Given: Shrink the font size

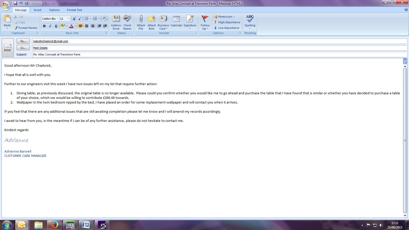Looking at the screenshot, I should pos(80,19).
